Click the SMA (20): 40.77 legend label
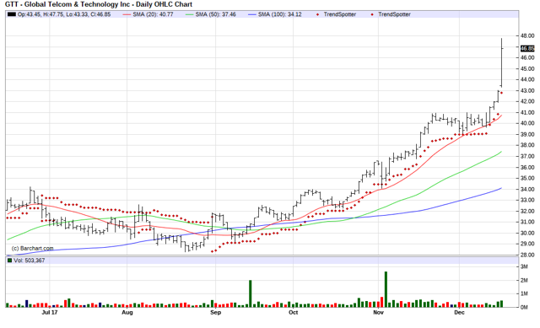This screenshot has height=328, width=540. (x=153, y=14)
